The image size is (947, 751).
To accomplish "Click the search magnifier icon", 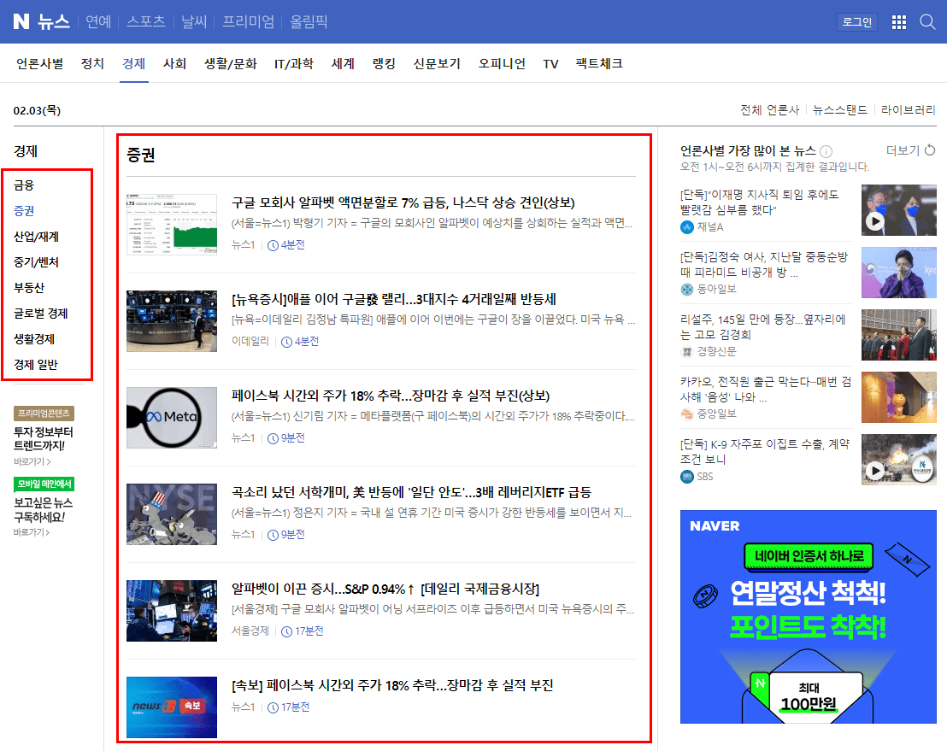I will 927,22.
